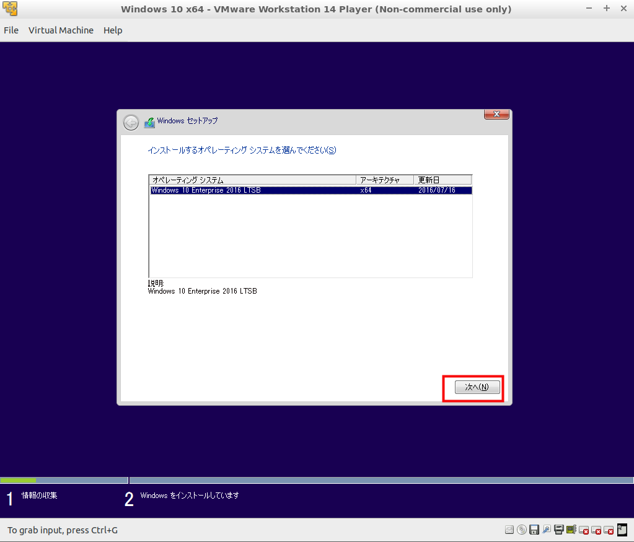Open the Help menu
Viewport: 634px width, 542px height.
113,30
